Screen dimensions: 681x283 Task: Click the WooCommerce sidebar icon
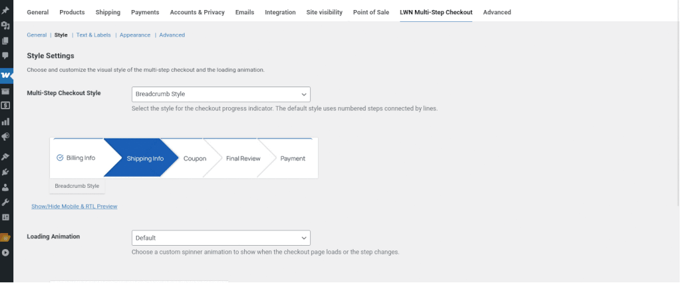tap(5, 75)
